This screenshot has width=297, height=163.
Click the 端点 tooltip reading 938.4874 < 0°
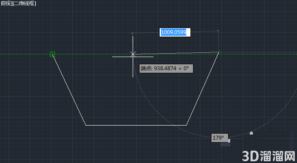(x=166, y=69)
